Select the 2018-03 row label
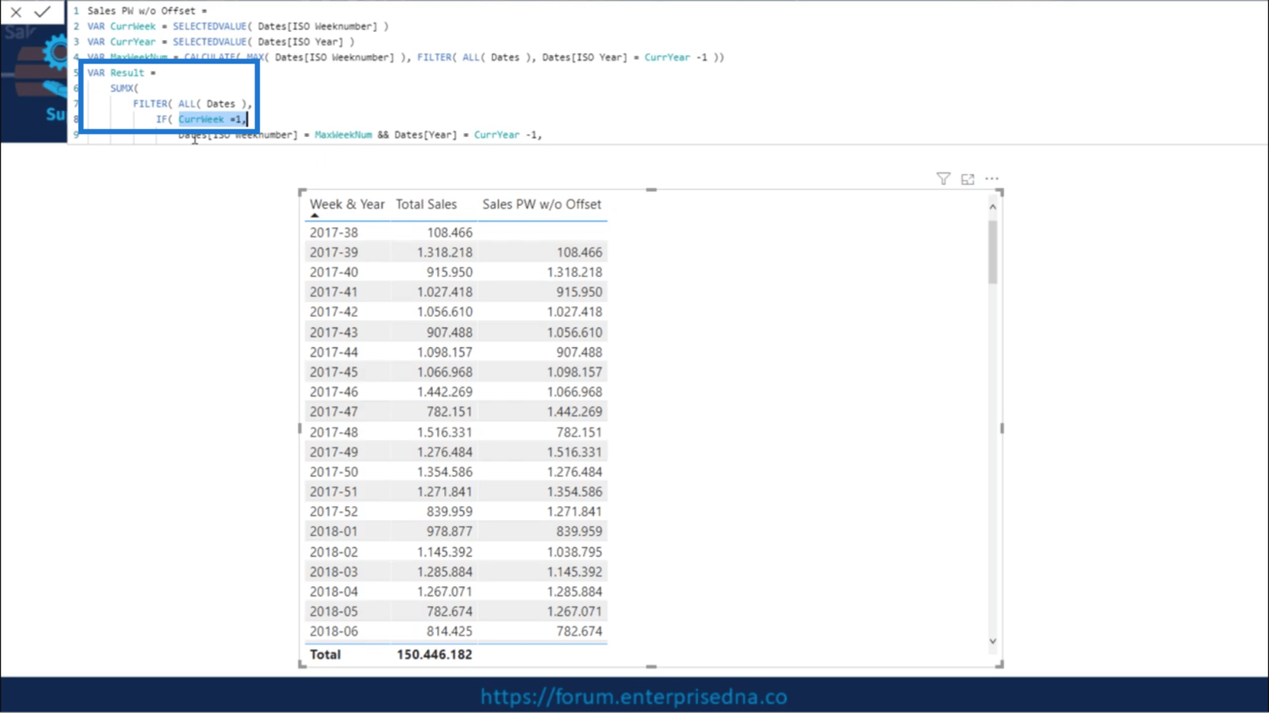 click(334, 571)
